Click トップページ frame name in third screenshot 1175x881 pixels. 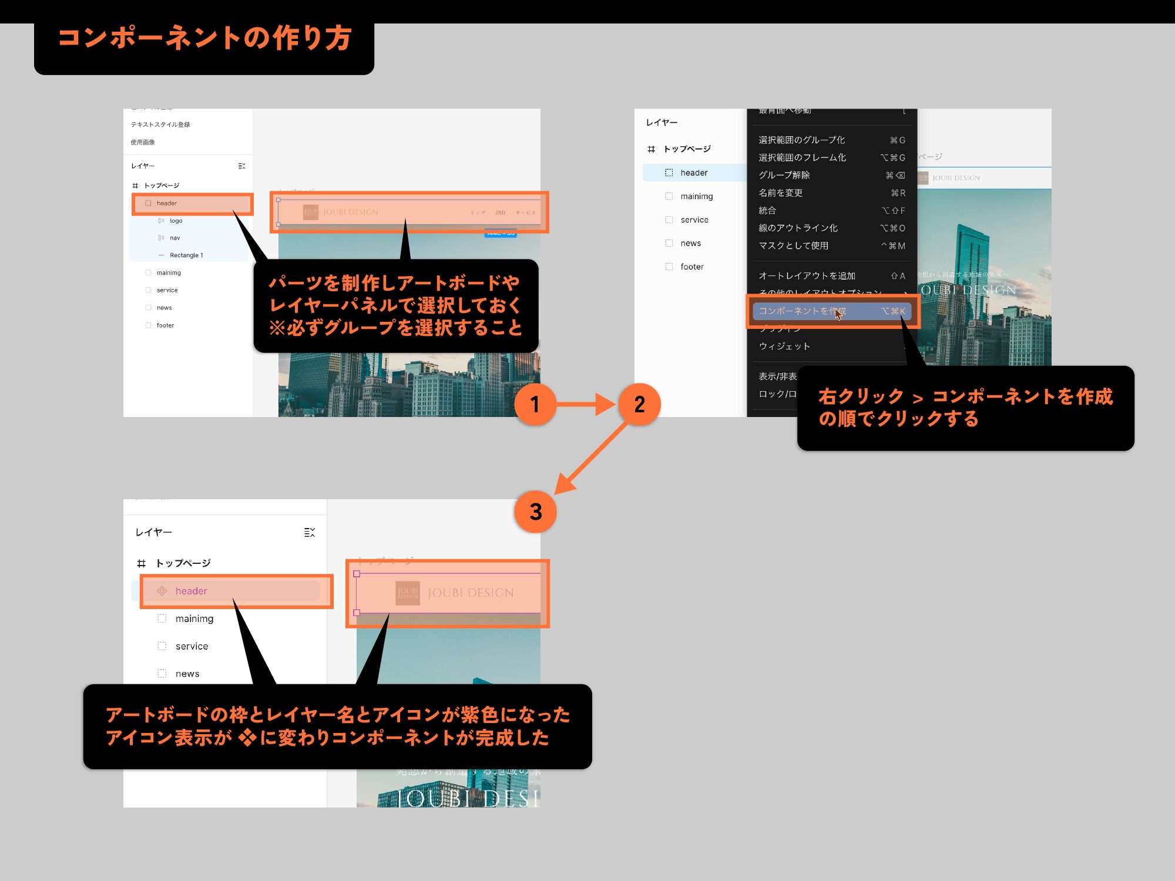tap(183, 563)
